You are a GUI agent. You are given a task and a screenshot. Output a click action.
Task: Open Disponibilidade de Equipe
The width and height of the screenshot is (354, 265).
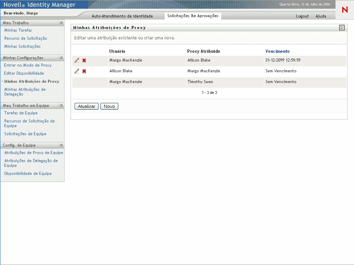click(28, 174)
